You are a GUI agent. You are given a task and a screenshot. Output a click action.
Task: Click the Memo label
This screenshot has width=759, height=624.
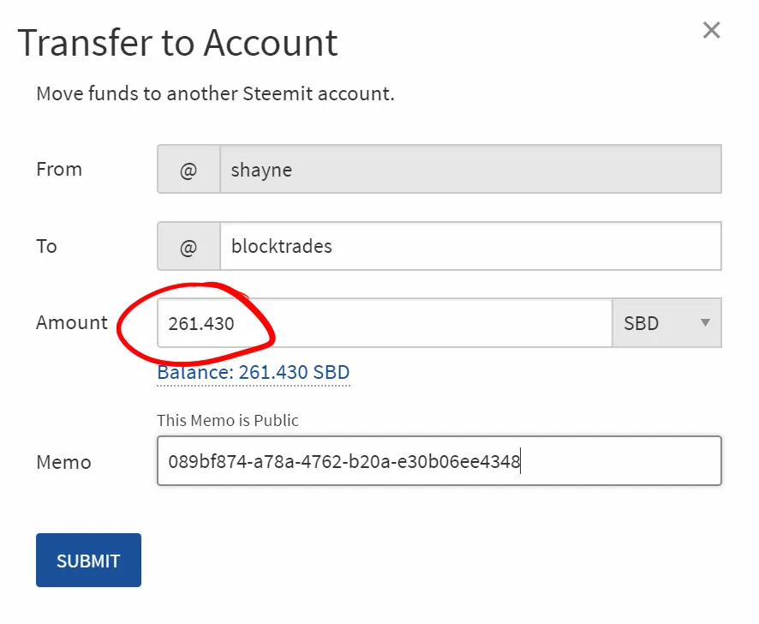63,462
